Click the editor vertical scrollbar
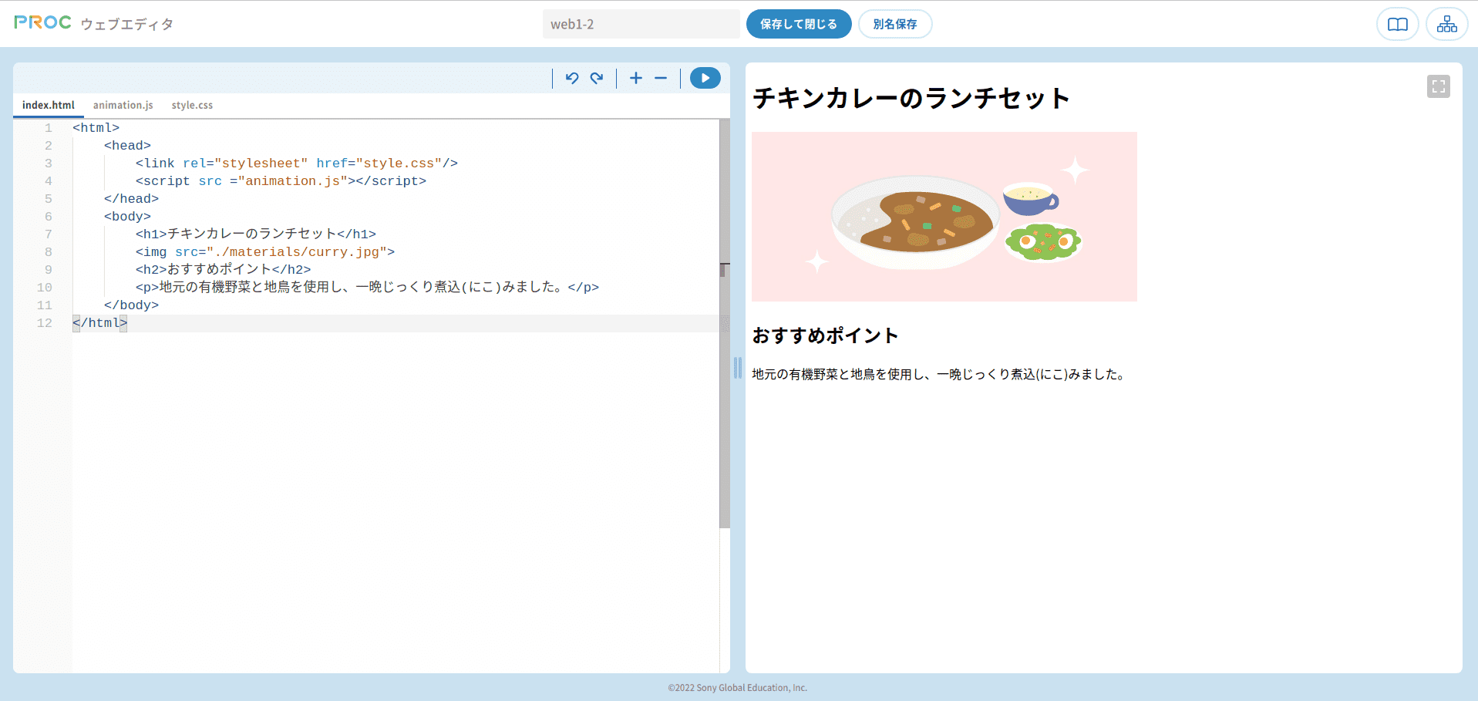Screen dimensions: 1478x701 click(725, 324)
